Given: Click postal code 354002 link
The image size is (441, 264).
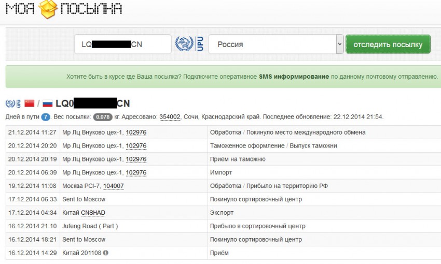Looking at the screenshot, I should (170, 117).
